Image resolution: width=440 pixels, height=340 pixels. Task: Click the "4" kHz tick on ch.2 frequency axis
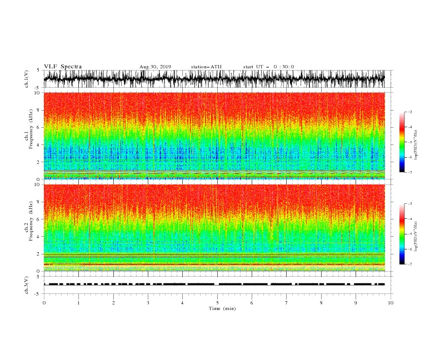[39, 237]
